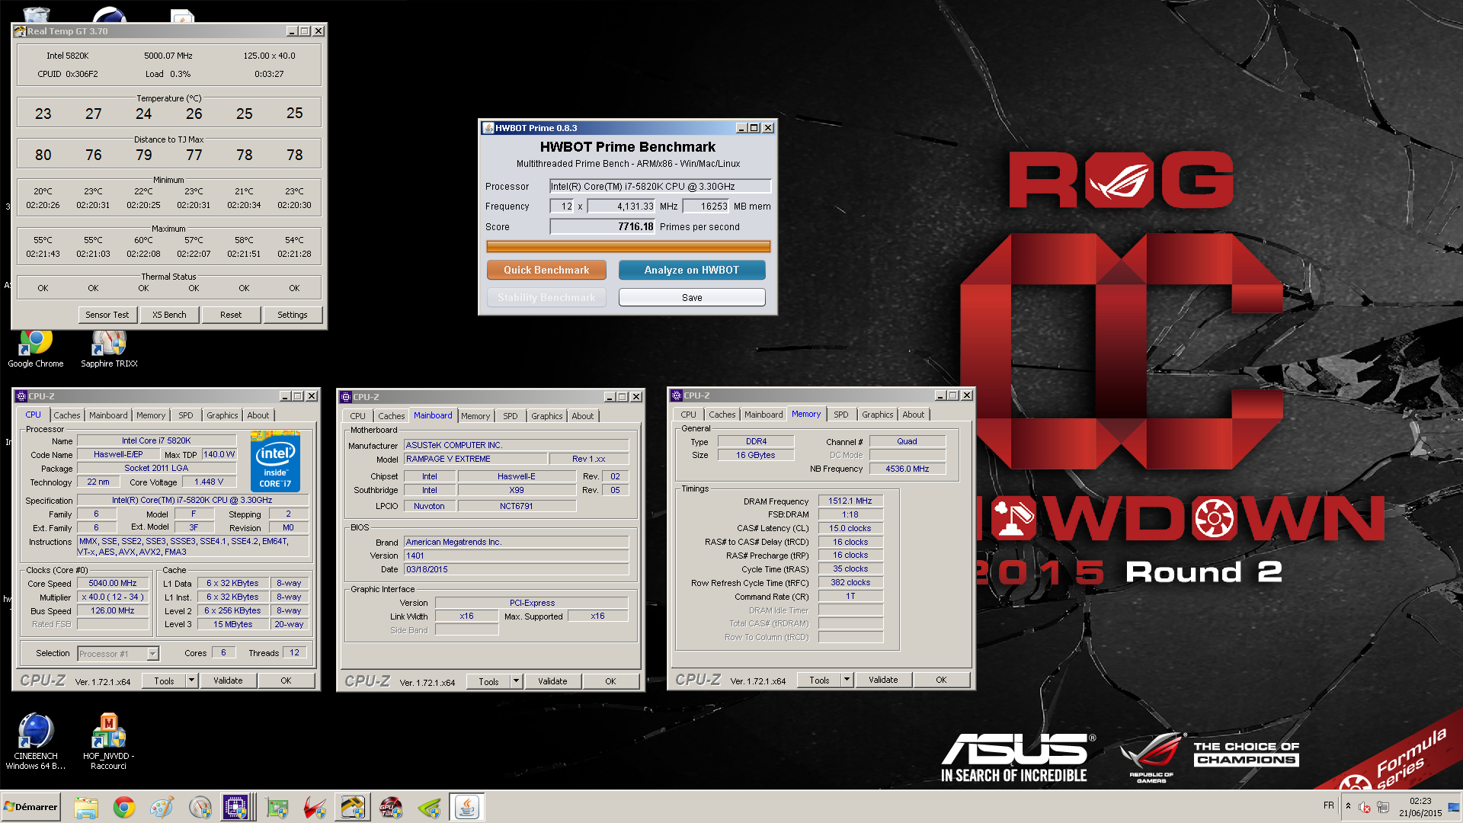Screen dimensions: 1463x823
Task: Click the gauge speedometer taskbar icon
Action: click(x=200, y=807)
